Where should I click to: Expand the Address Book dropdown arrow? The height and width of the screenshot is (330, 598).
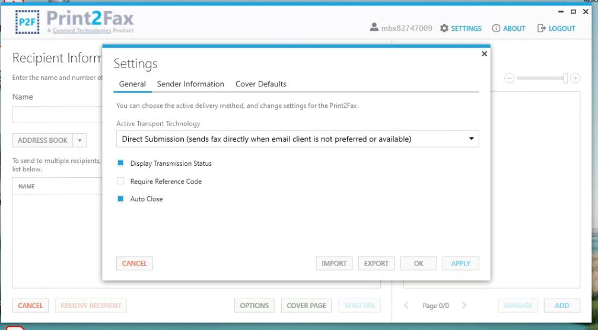79,140
